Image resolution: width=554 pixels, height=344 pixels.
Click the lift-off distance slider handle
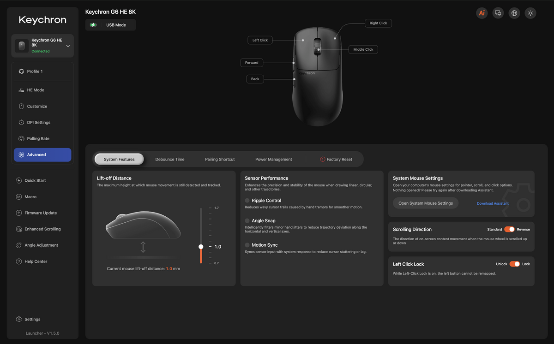(x=201, y=247)
